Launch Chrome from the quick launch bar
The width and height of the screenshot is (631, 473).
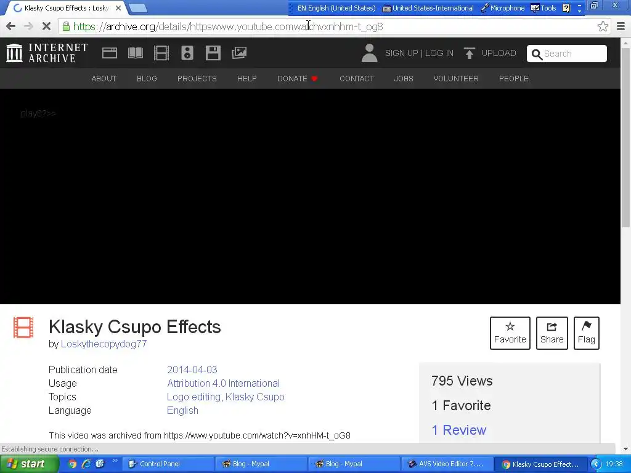(73, 464)
